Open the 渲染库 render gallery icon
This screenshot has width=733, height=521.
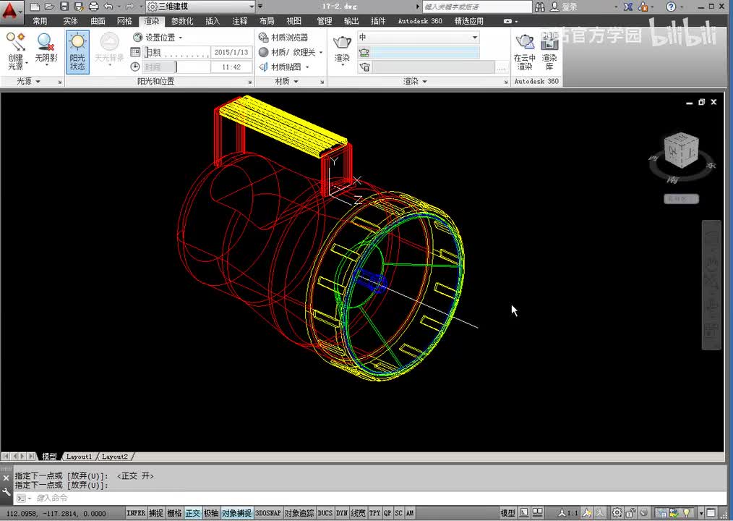[549, 51]
